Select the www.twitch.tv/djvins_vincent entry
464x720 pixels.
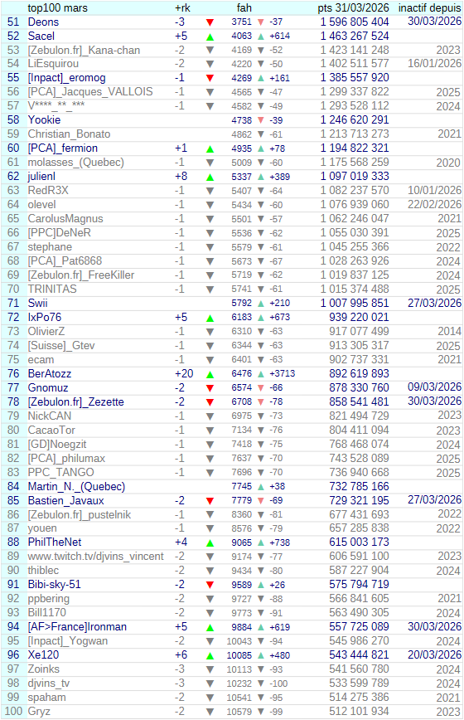tap(95, 557)
